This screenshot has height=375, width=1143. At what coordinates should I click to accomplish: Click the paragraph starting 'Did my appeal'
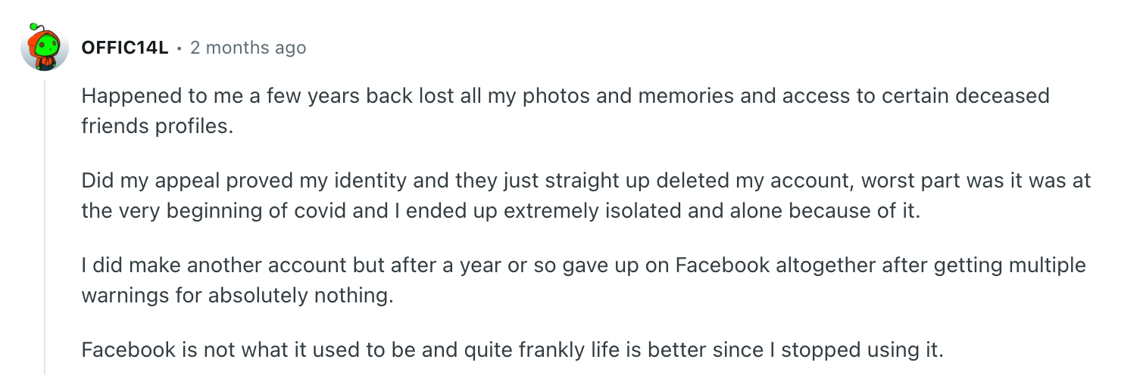(586, 196)
